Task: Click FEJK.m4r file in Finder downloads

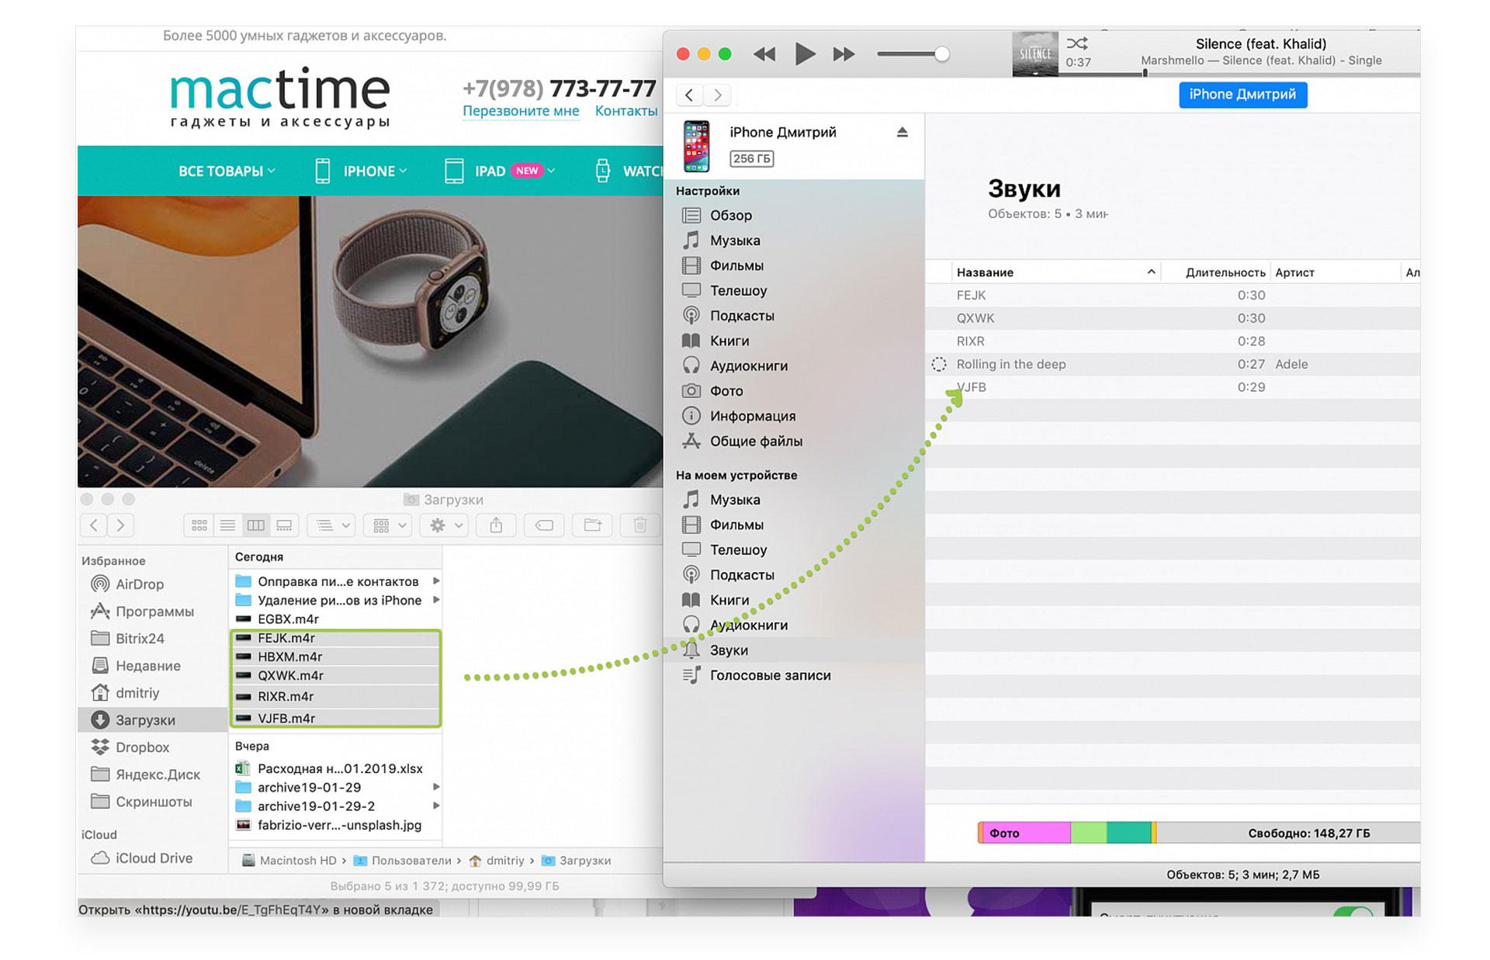Action: click(x=289, y=637)
